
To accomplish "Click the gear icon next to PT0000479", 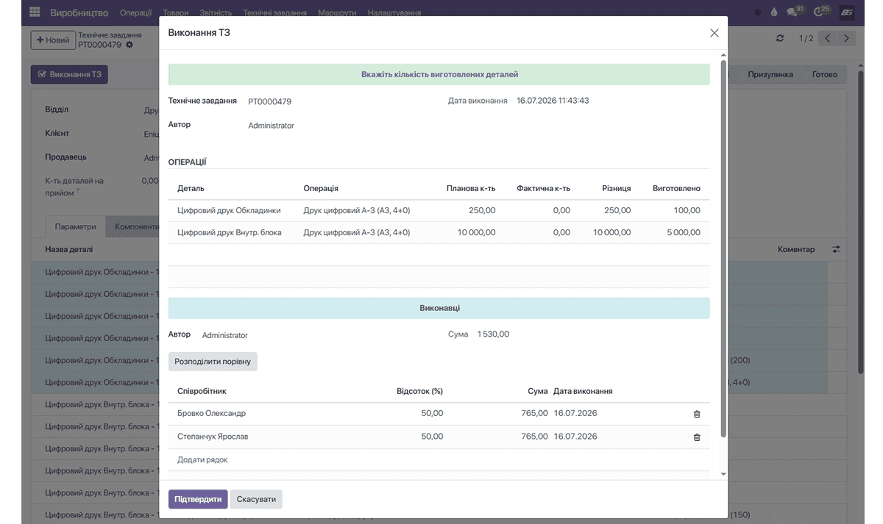I will coord(130,45).
